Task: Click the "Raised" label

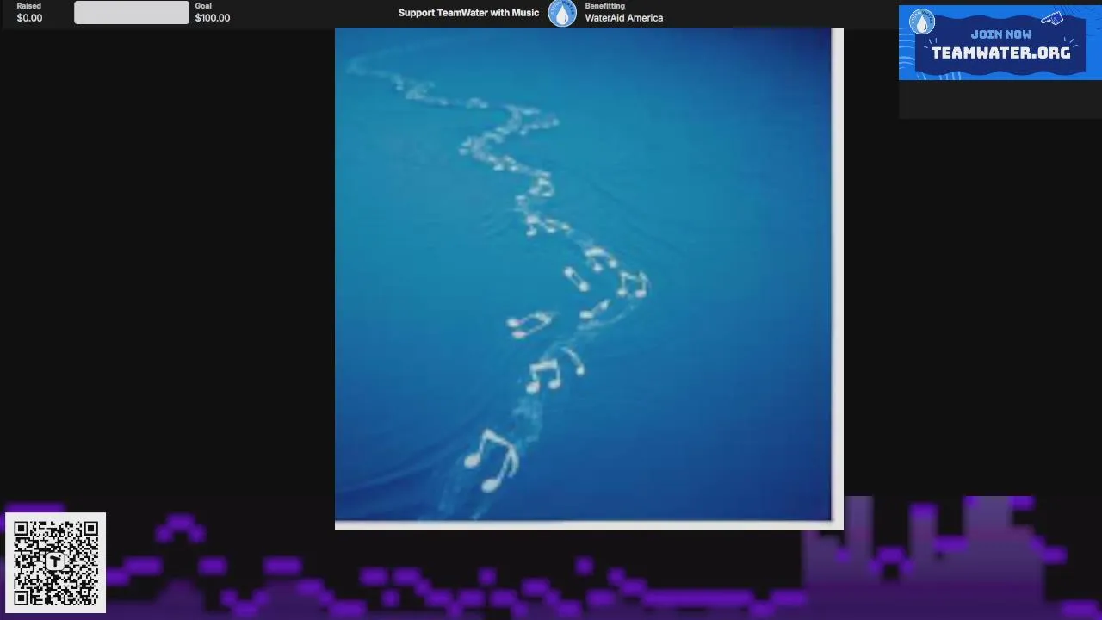Action: pyautogui.click(x=28, y=6)
